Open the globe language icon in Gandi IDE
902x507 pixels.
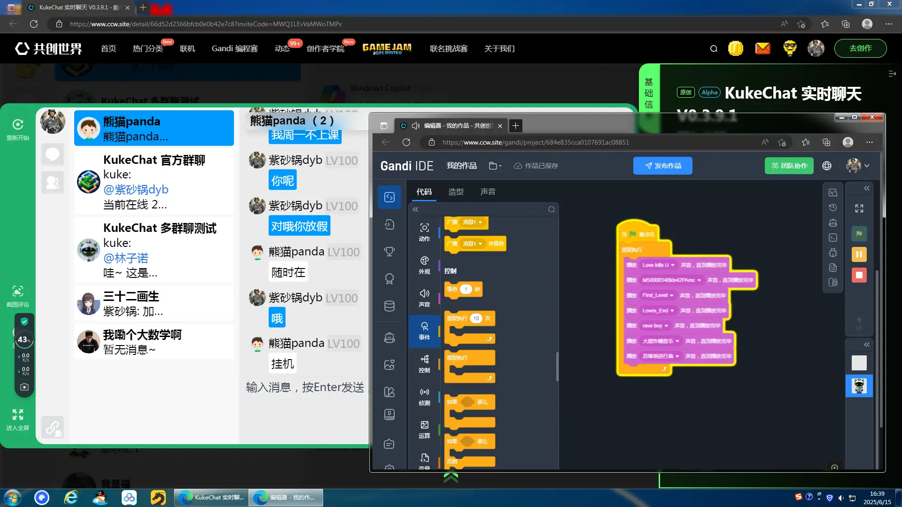coord(827,166)
